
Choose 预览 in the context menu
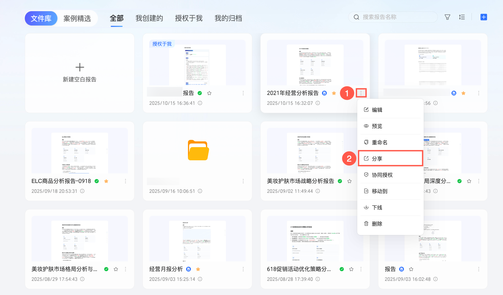pos(390,126)
